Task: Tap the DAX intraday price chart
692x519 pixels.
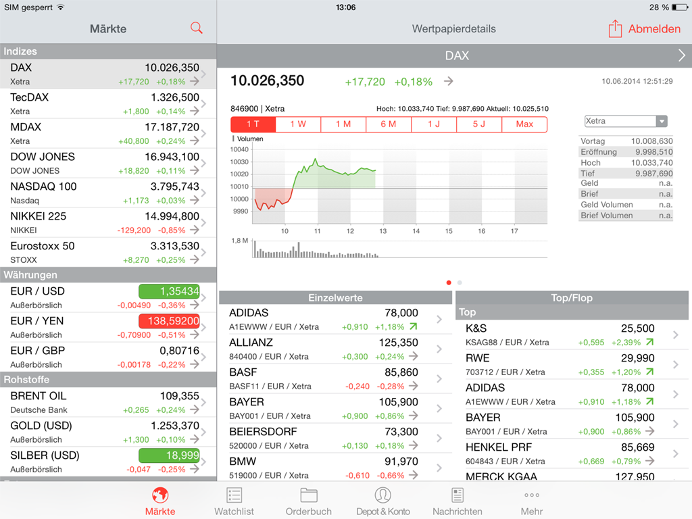Action: [x=400, y=187]
